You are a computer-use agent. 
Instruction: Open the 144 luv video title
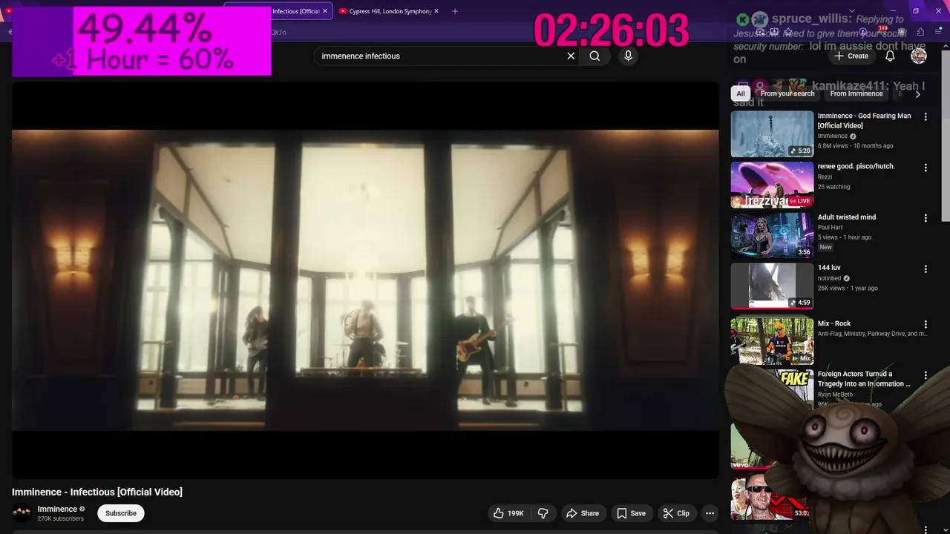click(829, 268)
